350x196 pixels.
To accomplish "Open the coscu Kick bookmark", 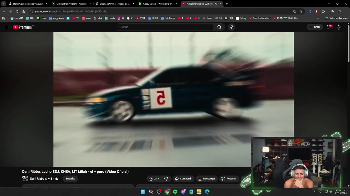I will (42, 18).
